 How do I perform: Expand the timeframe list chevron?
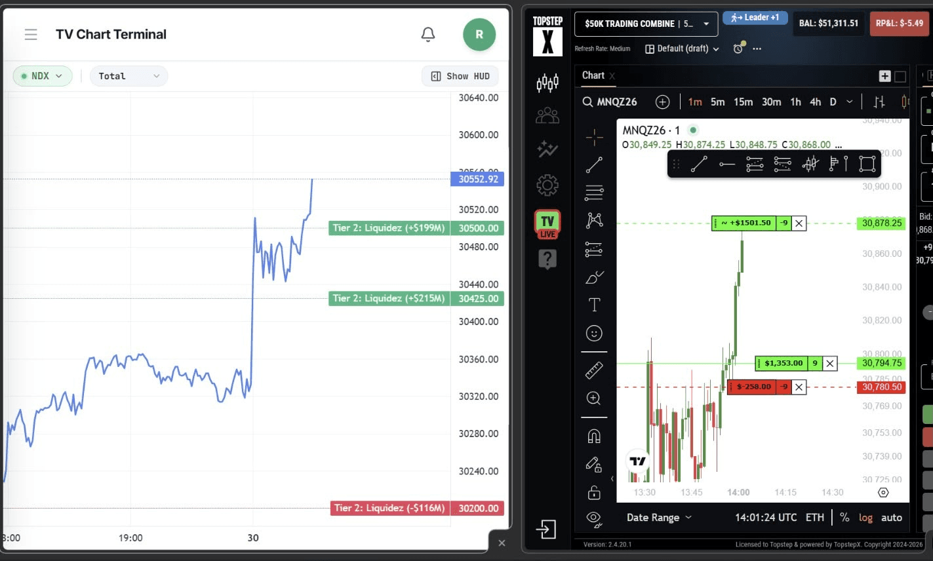point(850,102)
